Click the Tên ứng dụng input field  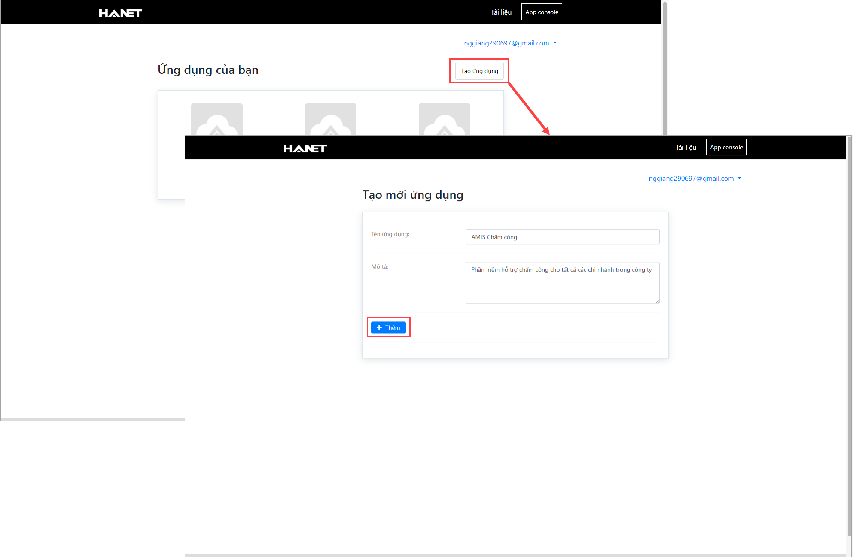562,237
